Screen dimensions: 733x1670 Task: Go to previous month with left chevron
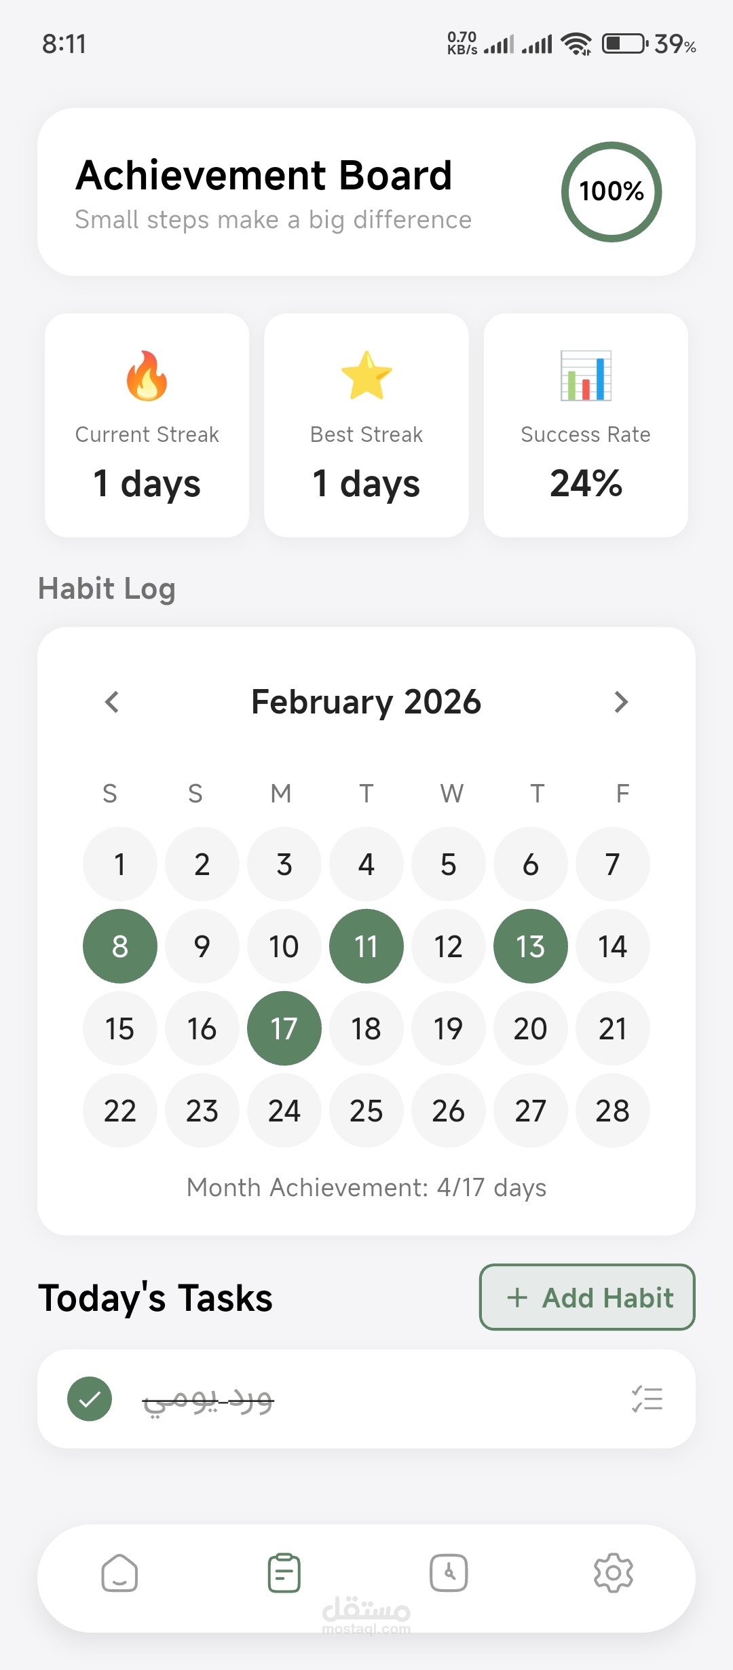click(x=112, y=702)
